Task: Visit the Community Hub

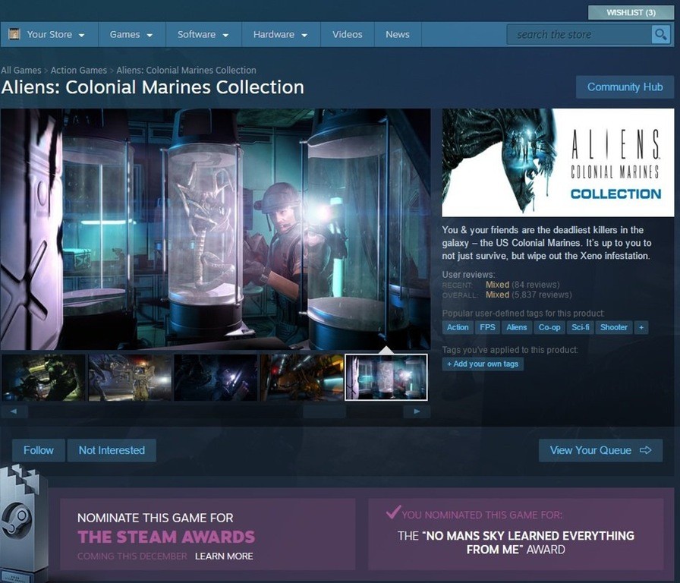Action: [625, 87]
